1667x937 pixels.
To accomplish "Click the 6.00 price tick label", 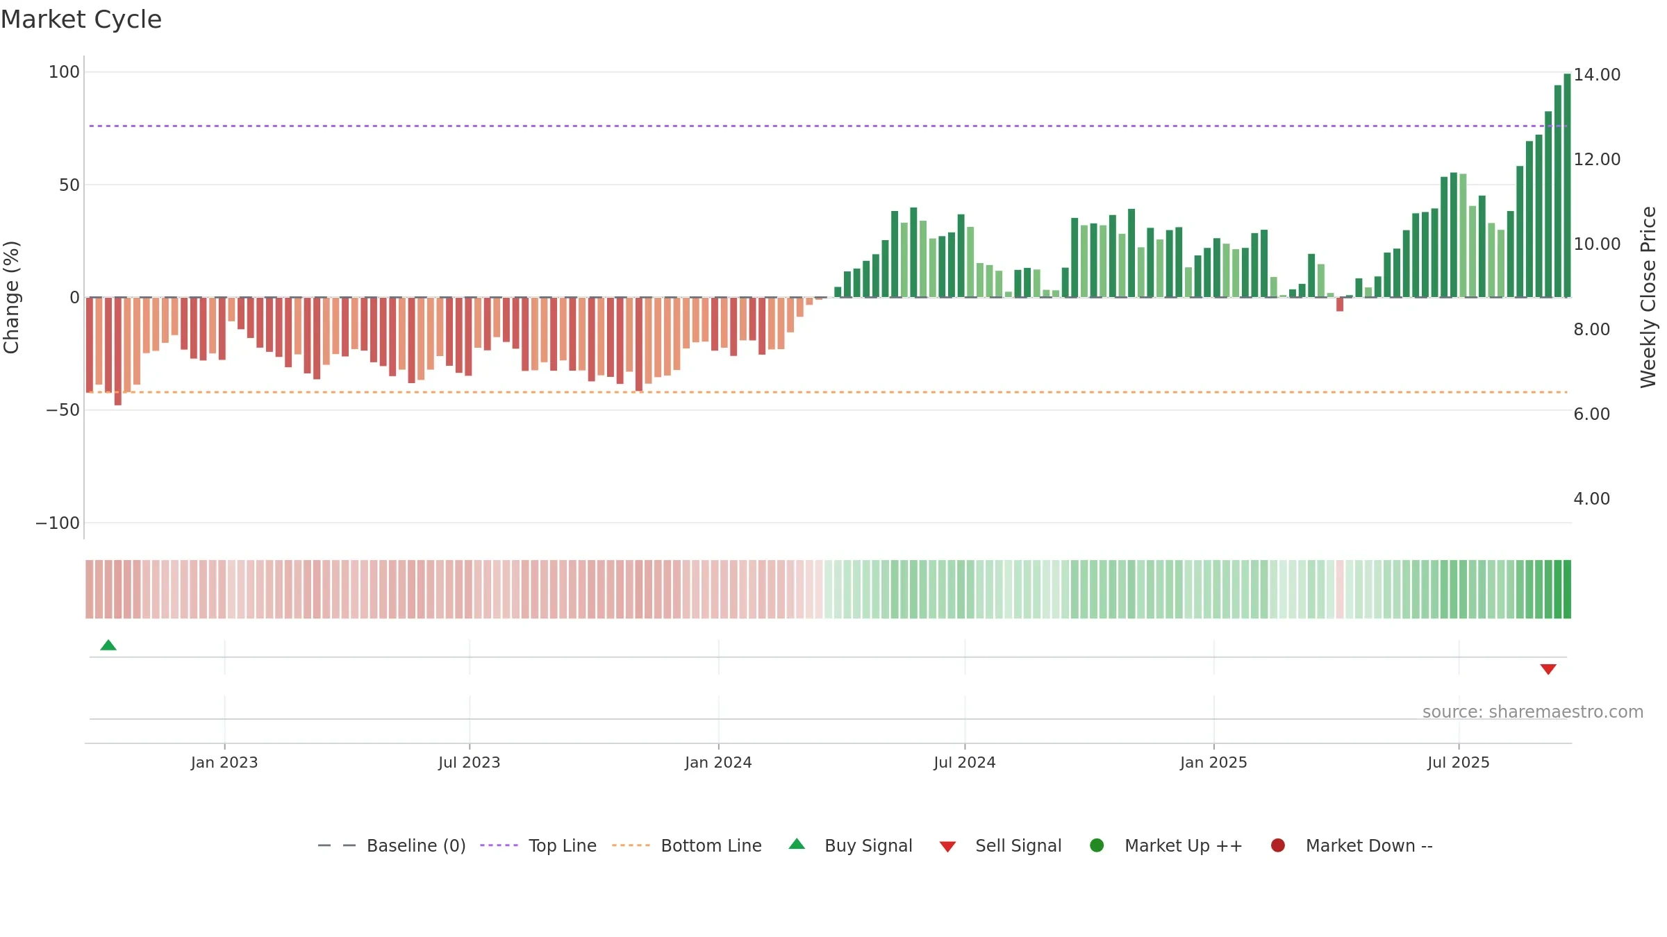I will (1592, 414).
